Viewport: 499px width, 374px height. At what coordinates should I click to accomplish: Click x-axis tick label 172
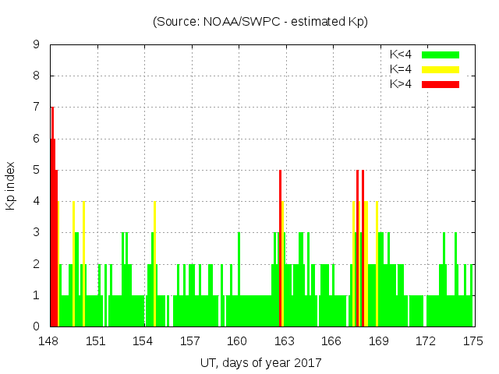pyautogui.click(x=426, y=341)
